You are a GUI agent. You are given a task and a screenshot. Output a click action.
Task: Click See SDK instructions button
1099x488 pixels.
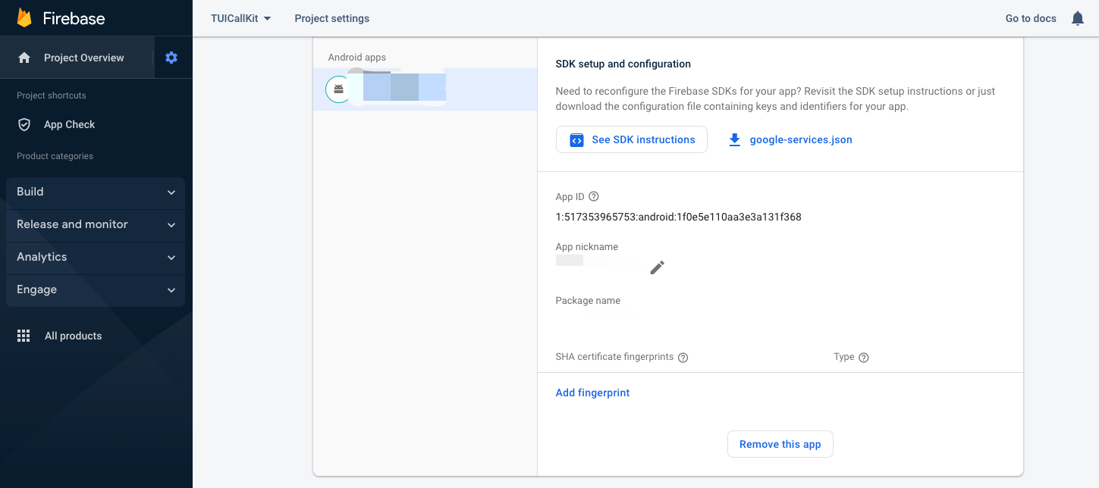pos(631,139)
